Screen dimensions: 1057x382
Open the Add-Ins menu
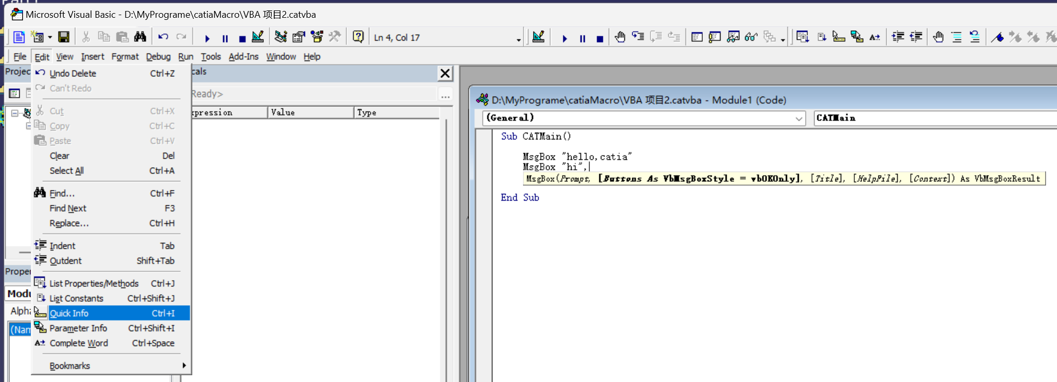(243, 56)
